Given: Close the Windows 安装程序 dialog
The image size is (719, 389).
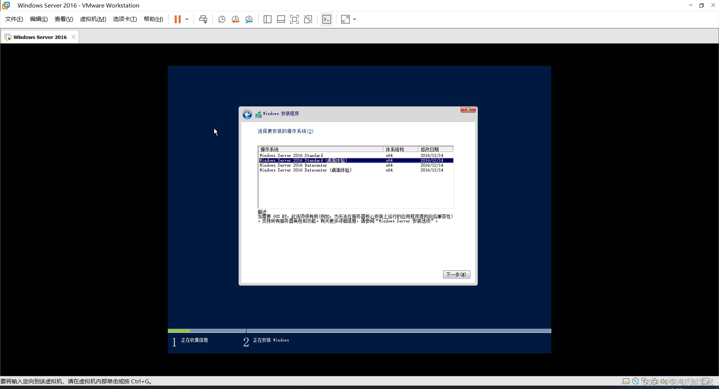Looking at the screenshot, I should point(468,109).
